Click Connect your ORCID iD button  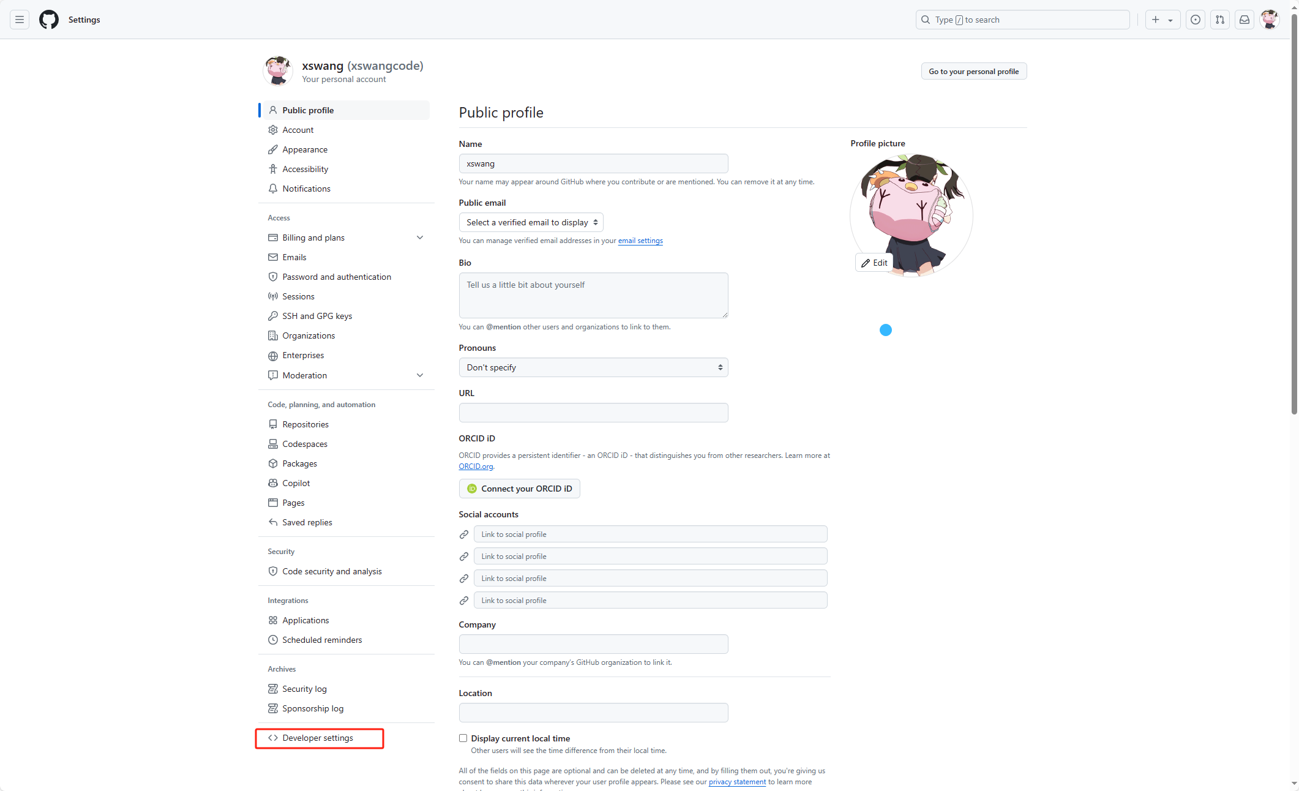(519, 489)
